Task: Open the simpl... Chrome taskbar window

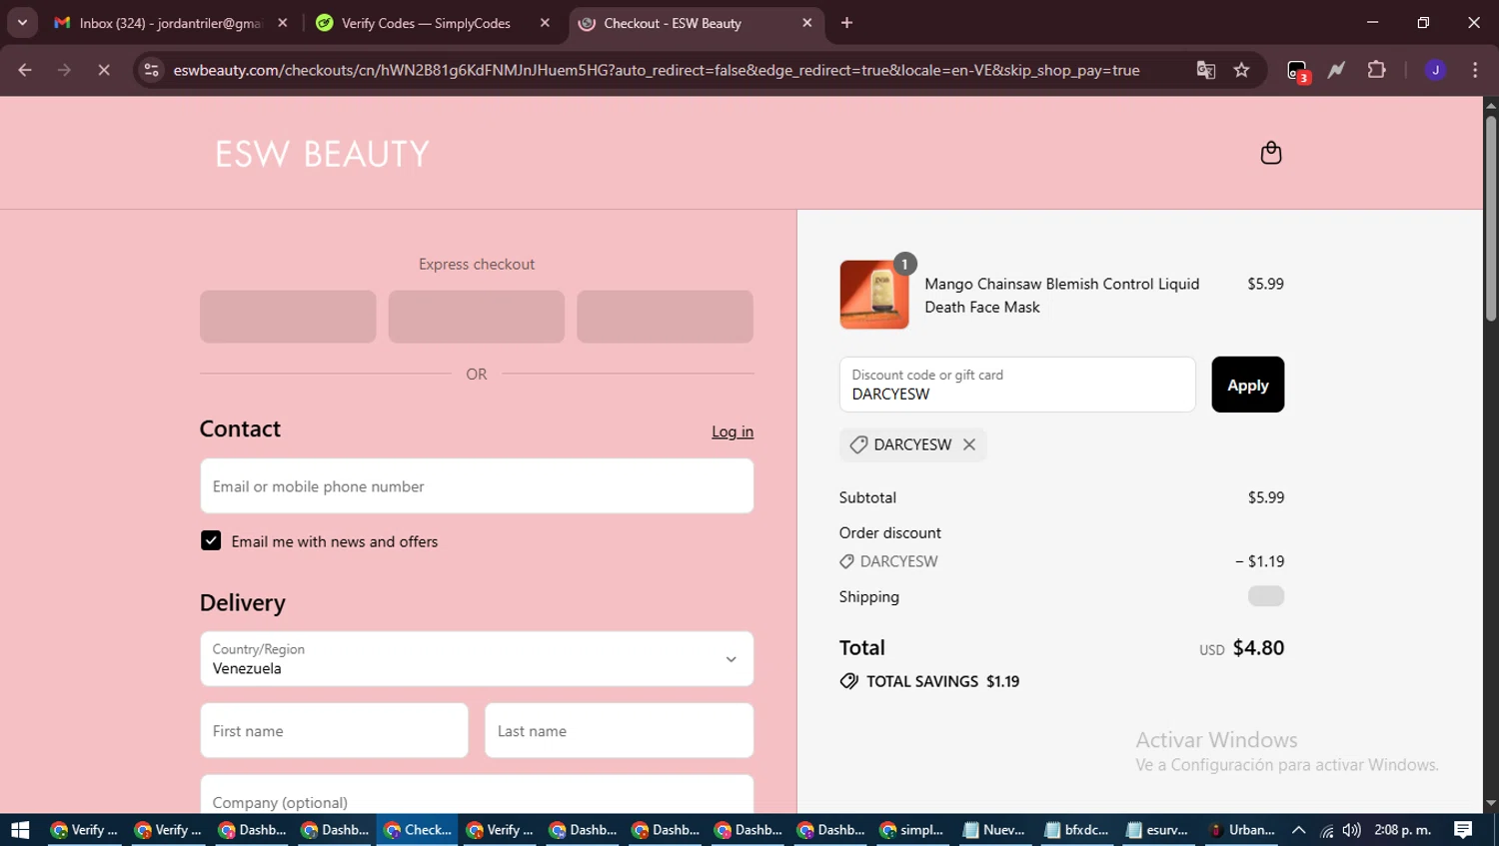Action: coord(912,830)
